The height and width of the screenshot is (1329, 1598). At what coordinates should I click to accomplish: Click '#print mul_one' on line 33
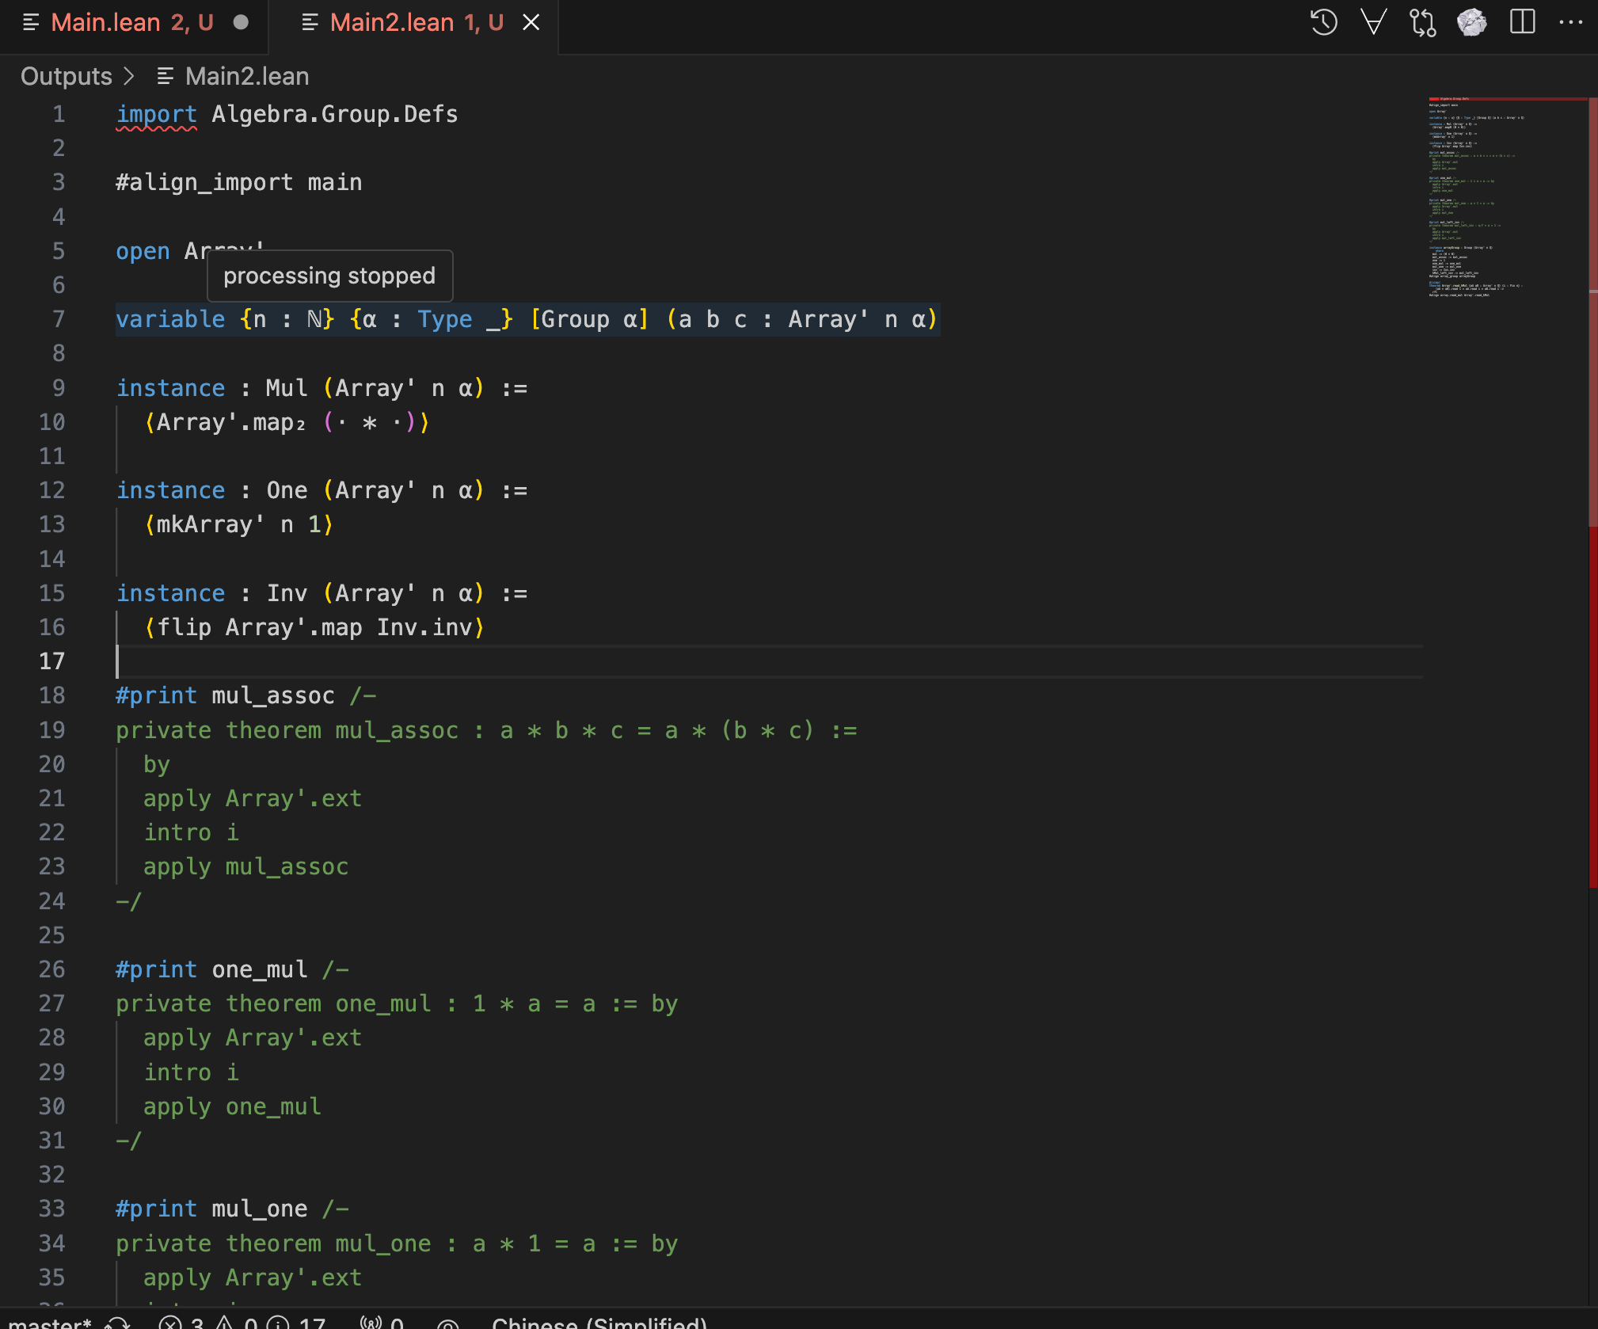click(x=211, y=1209)
